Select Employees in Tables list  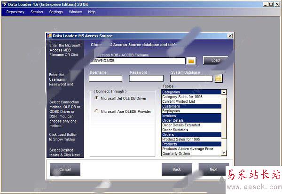[x=192, y=111]
